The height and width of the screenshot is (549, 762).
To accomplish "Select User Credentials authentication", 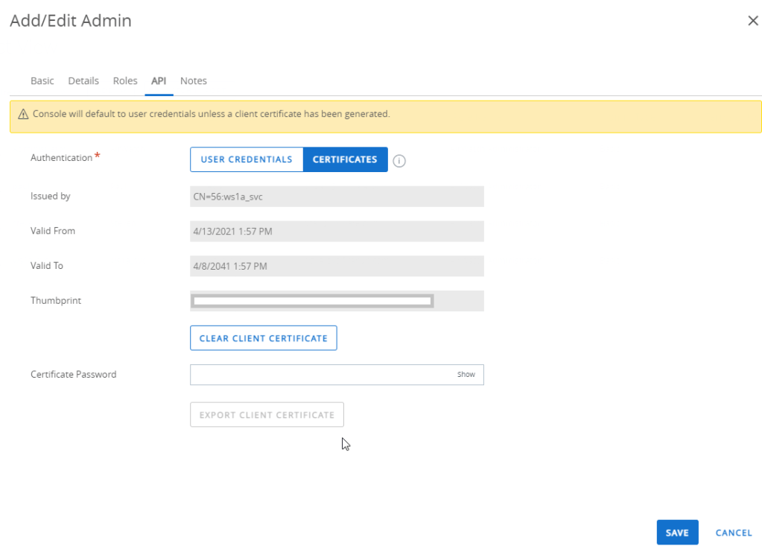I will (247, 159).
